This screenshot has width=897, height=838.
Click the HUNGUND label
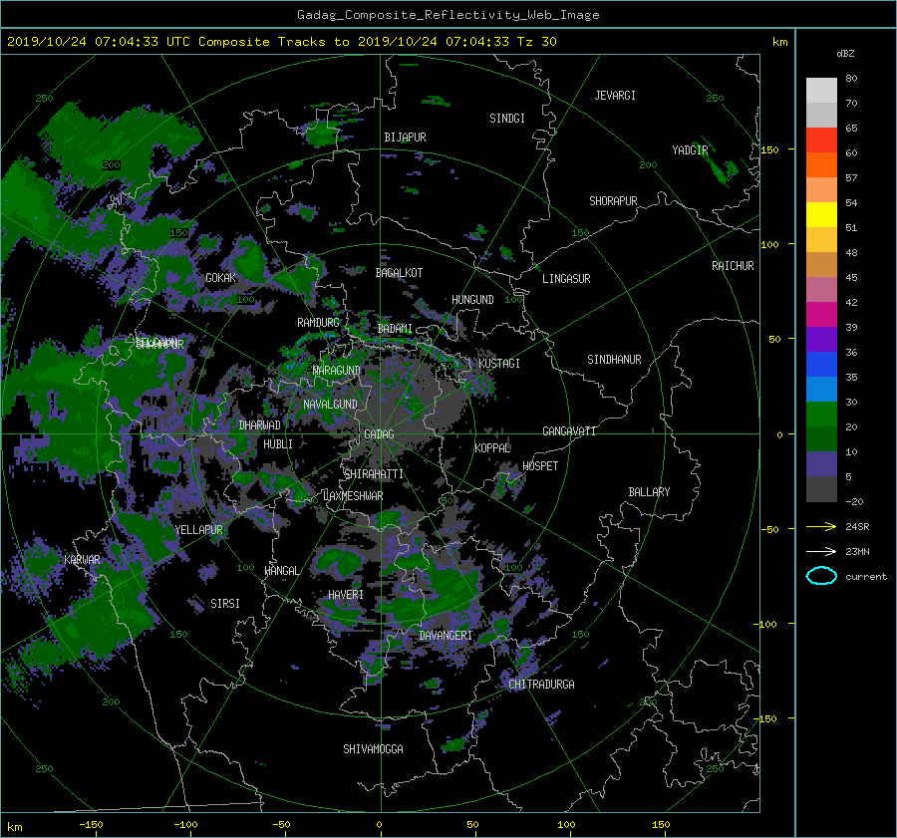472,300
